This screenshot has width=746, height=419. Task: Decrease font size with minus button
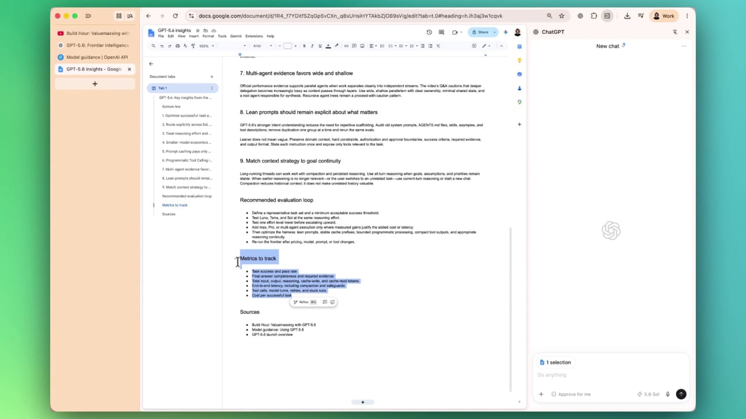(x=280, y=46)
